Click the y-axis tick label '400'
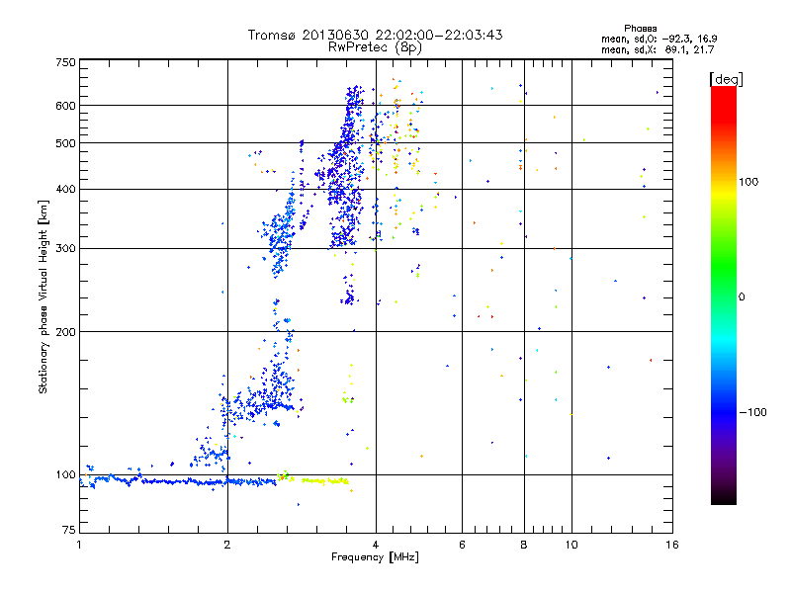The height and width of the screenshot is (593, 791). pyautogui.click(x=65, y=190)
